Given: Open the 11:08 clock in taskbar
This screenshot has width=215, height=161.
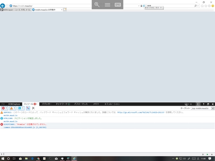Looking at the screenshot, I should click(203, 158).
